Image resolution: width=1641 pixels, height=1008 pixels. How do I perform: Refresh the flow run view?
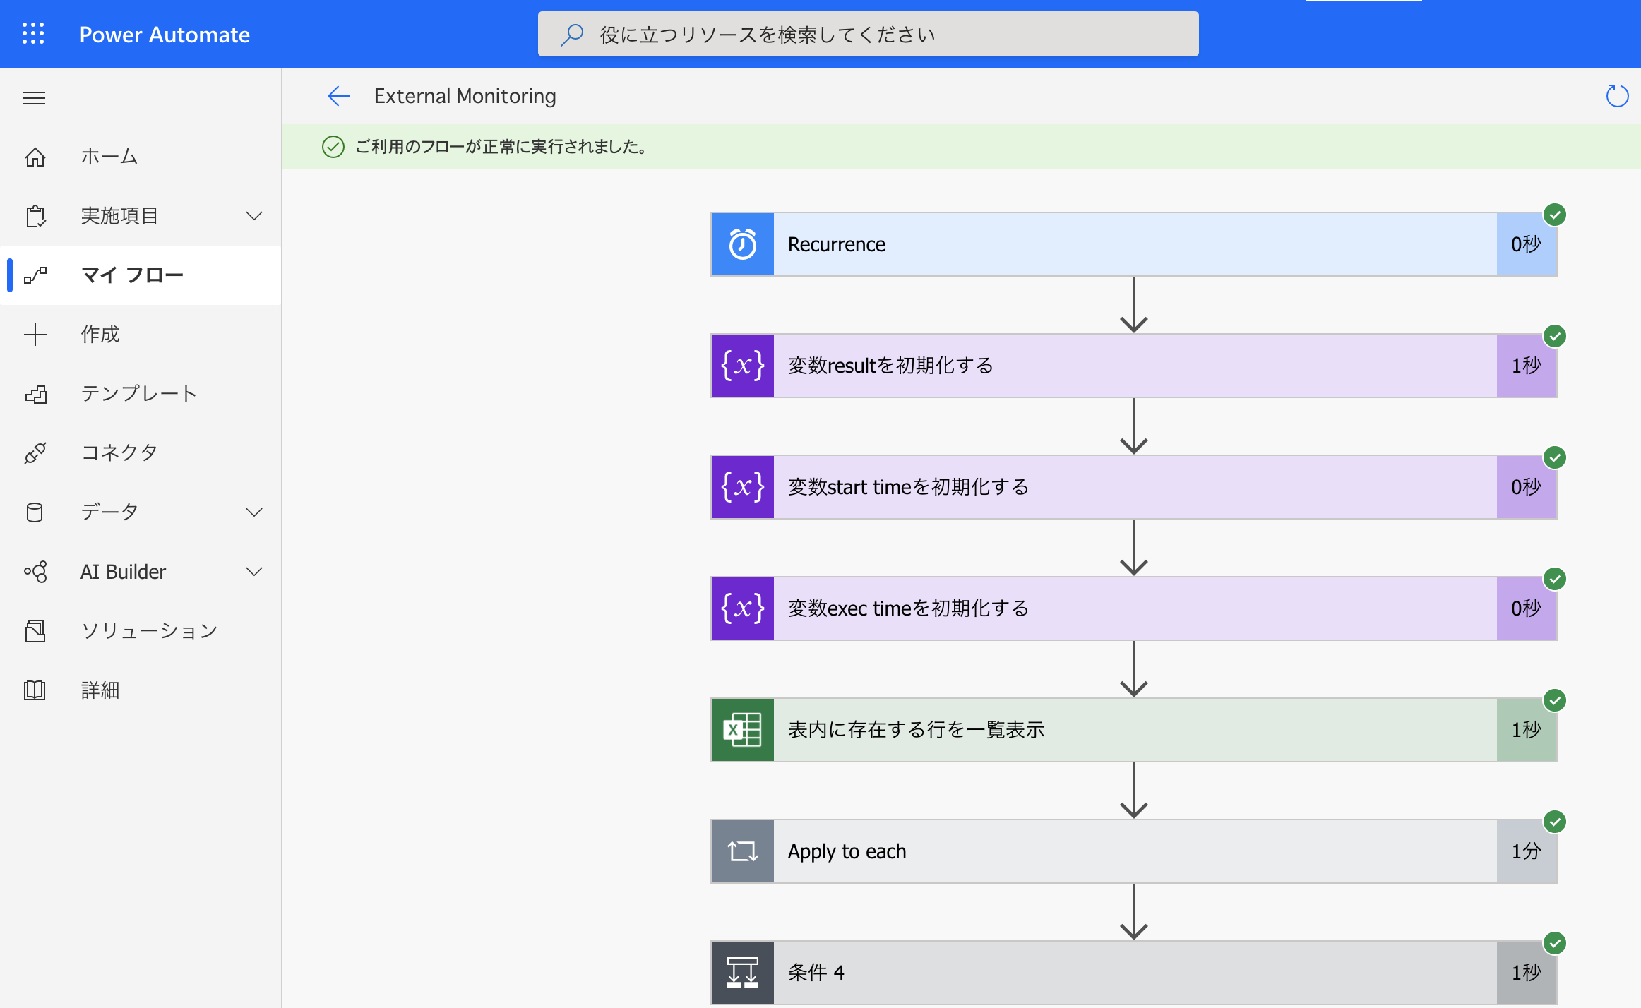(1616, 96)
